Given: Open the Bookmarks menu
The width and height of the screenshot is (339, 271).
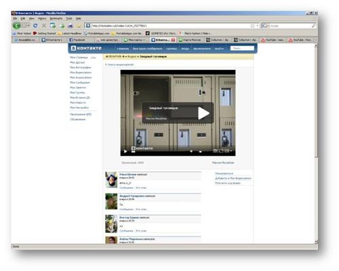Looking at the screenshot, I should click(56, 18).
